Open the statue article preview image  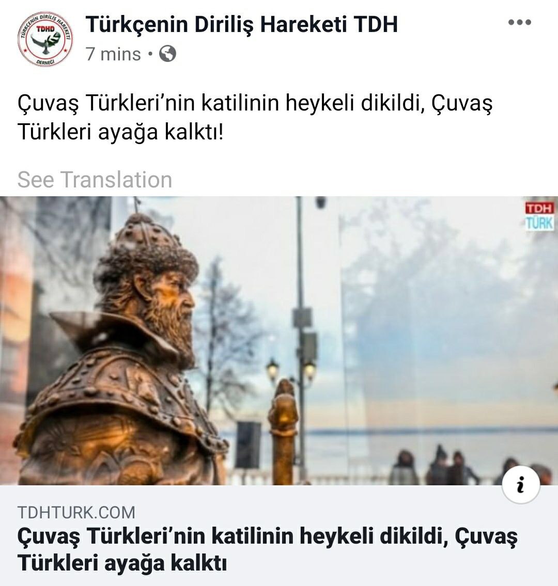coord(279,340)
